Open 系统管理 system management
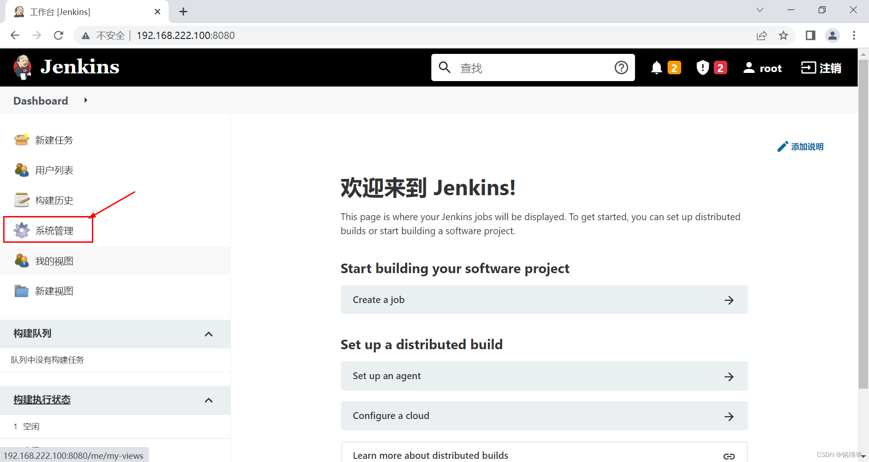Viewport: 869px width, 462px height. (x=54, y=230)
